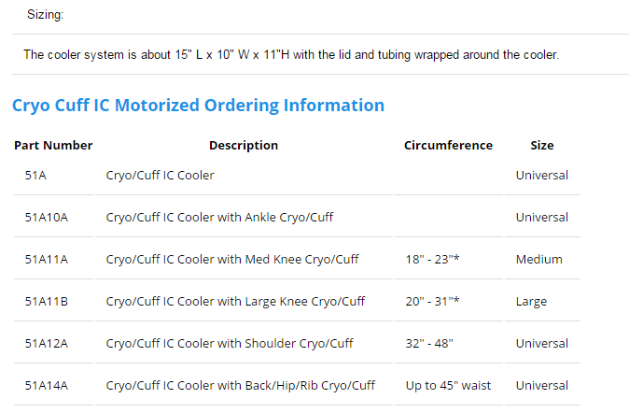Click the Shoulder Cryo/Cuff description
This screenshot has width=629, height=413.
click(x=230, y=344)
